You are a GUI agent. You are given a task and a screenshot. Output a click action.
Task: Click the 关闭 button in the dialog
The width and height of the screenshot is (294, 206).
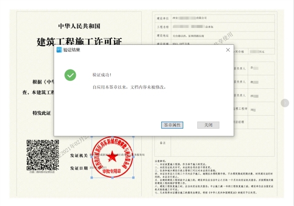click(208, 125)
